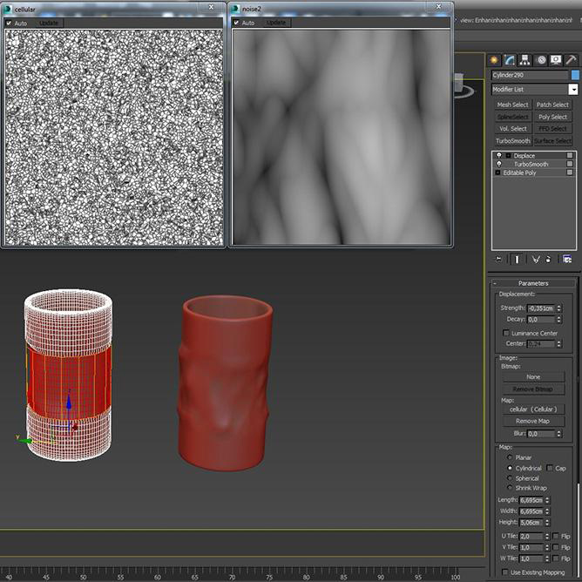This screenshot has width=582, height=582.
Task: Click Surface Select modifier button
Action: click(x=552, y=141)
